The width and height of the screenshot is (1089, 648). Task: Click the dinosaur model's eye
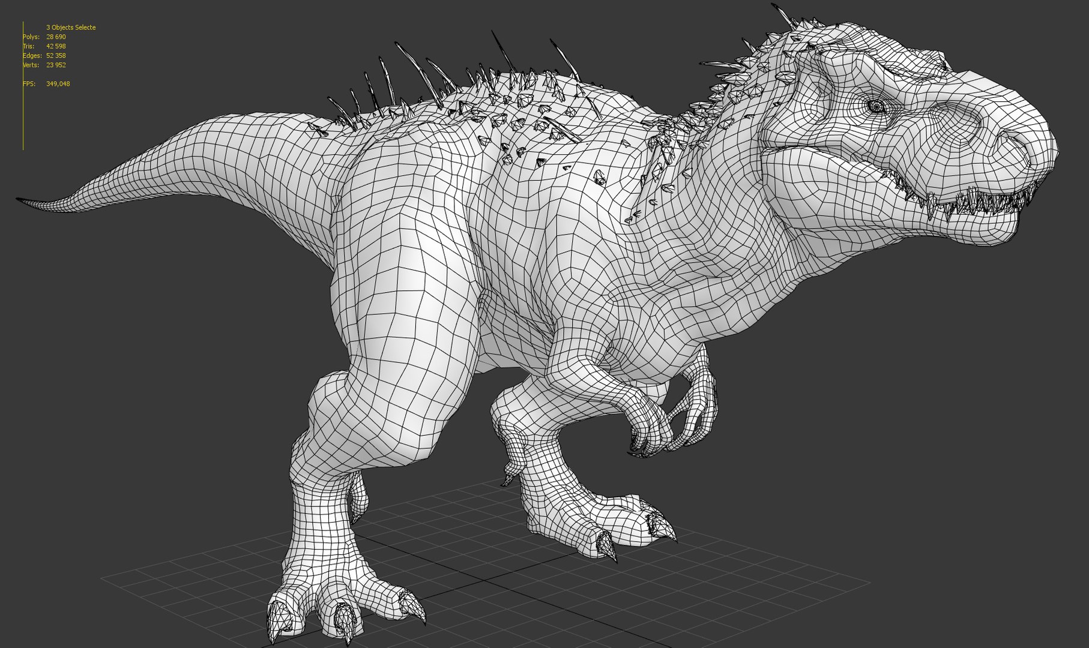point(876,107)
